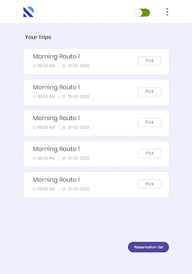Viewport: 192px width, 274px height.
Task: Open the three-dot overflow menu
Action: 167,12
